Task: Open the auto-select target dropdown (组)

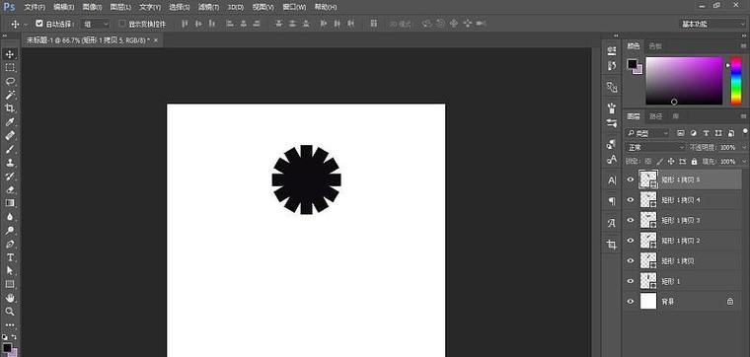Action: click(96, 24)
